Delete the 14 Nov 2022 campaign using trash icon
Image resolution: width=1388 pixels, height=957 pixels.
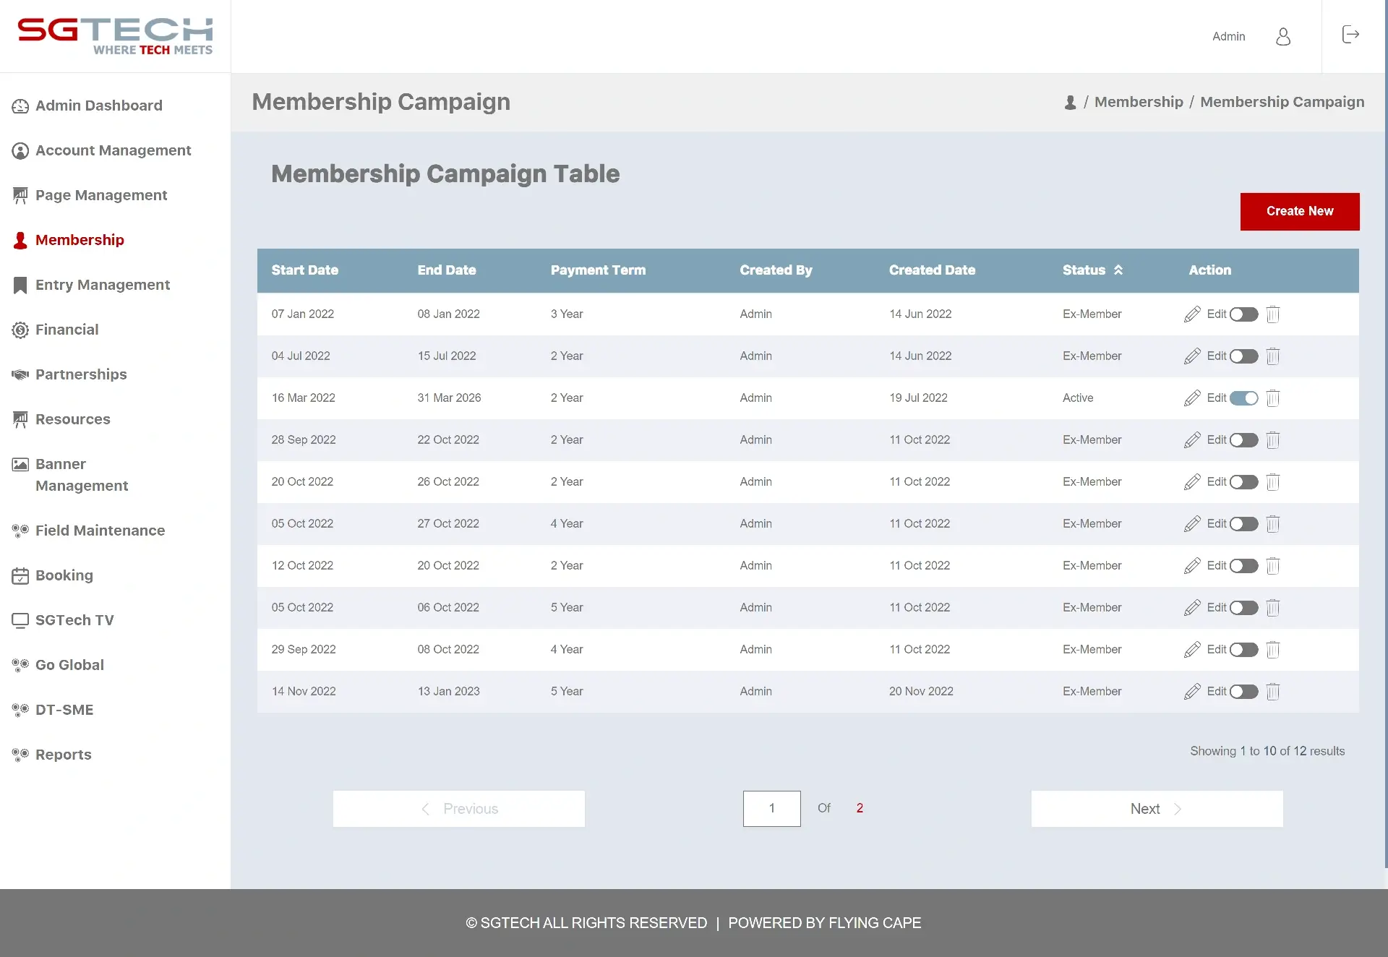[x=1272, y=692]
